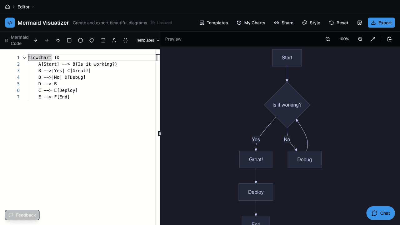
Task: Add a dashed subgraph box
Action: [103, 40]
